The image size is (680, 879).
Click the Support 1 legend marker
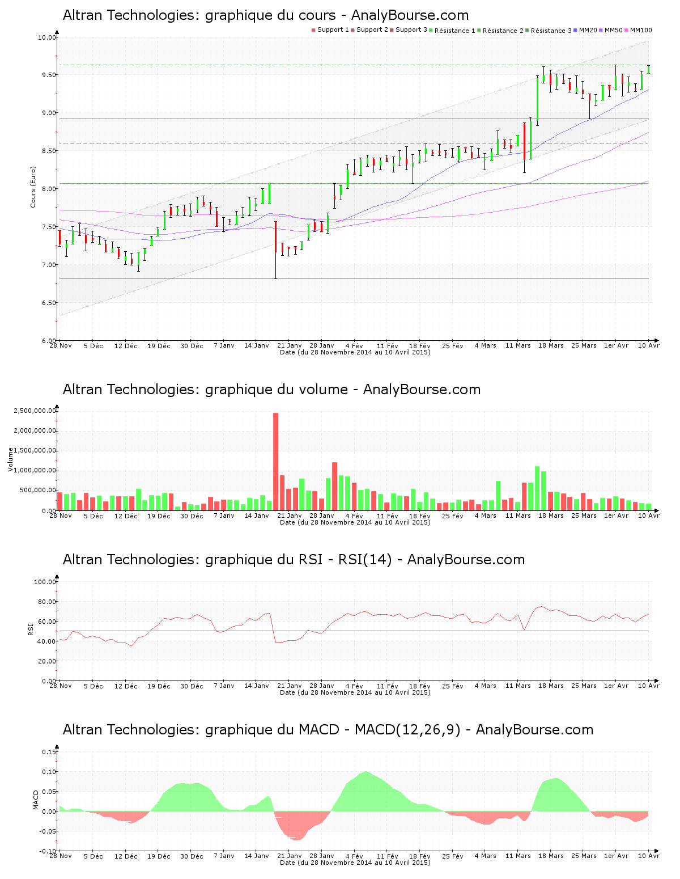pos(313,30)
